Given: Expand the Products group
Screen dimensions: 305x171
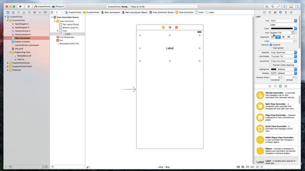Looking at the screenshot, I should click(8, 70).
